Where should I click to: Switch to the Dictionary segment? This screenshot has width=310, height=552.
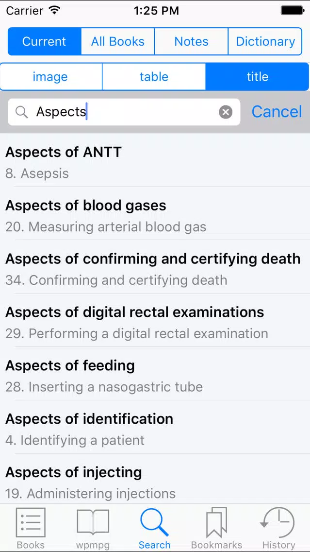tap(265, 41)
